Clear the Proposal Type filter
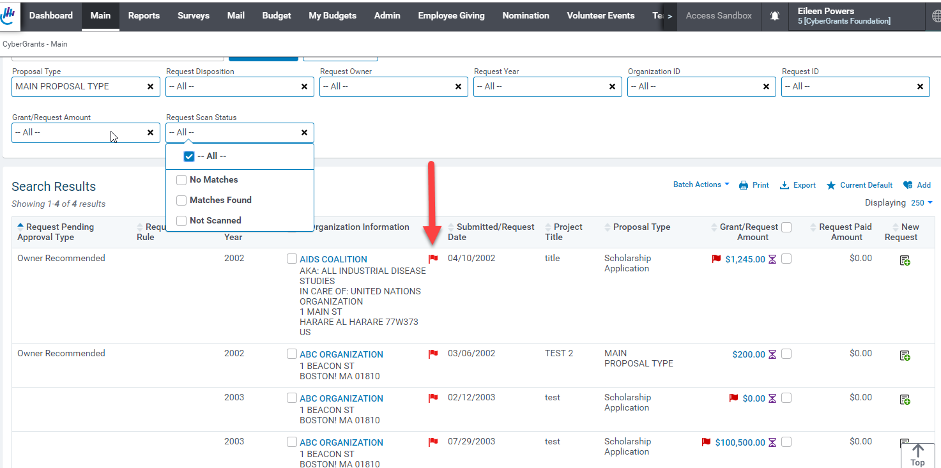Image resolution: width=941 pixels, height=468 pixels. click(150, 87)
